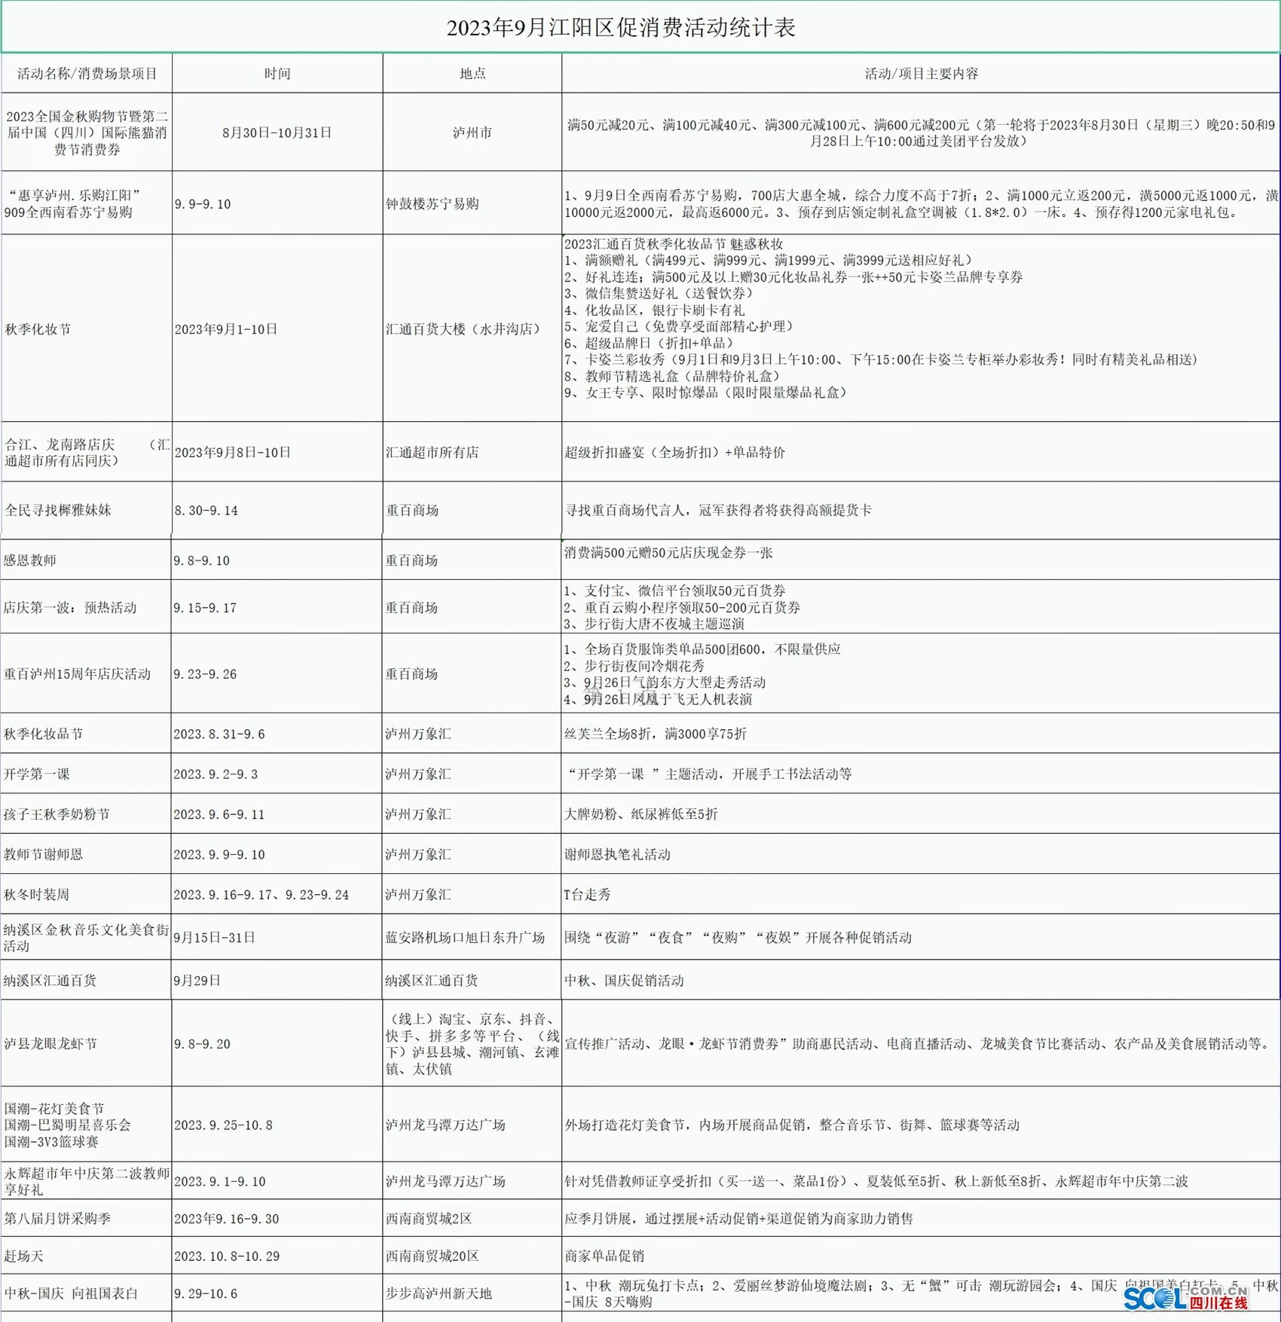Select the 活动/项目主要内容 column header
The image size is (1281, 1322).
922,73
